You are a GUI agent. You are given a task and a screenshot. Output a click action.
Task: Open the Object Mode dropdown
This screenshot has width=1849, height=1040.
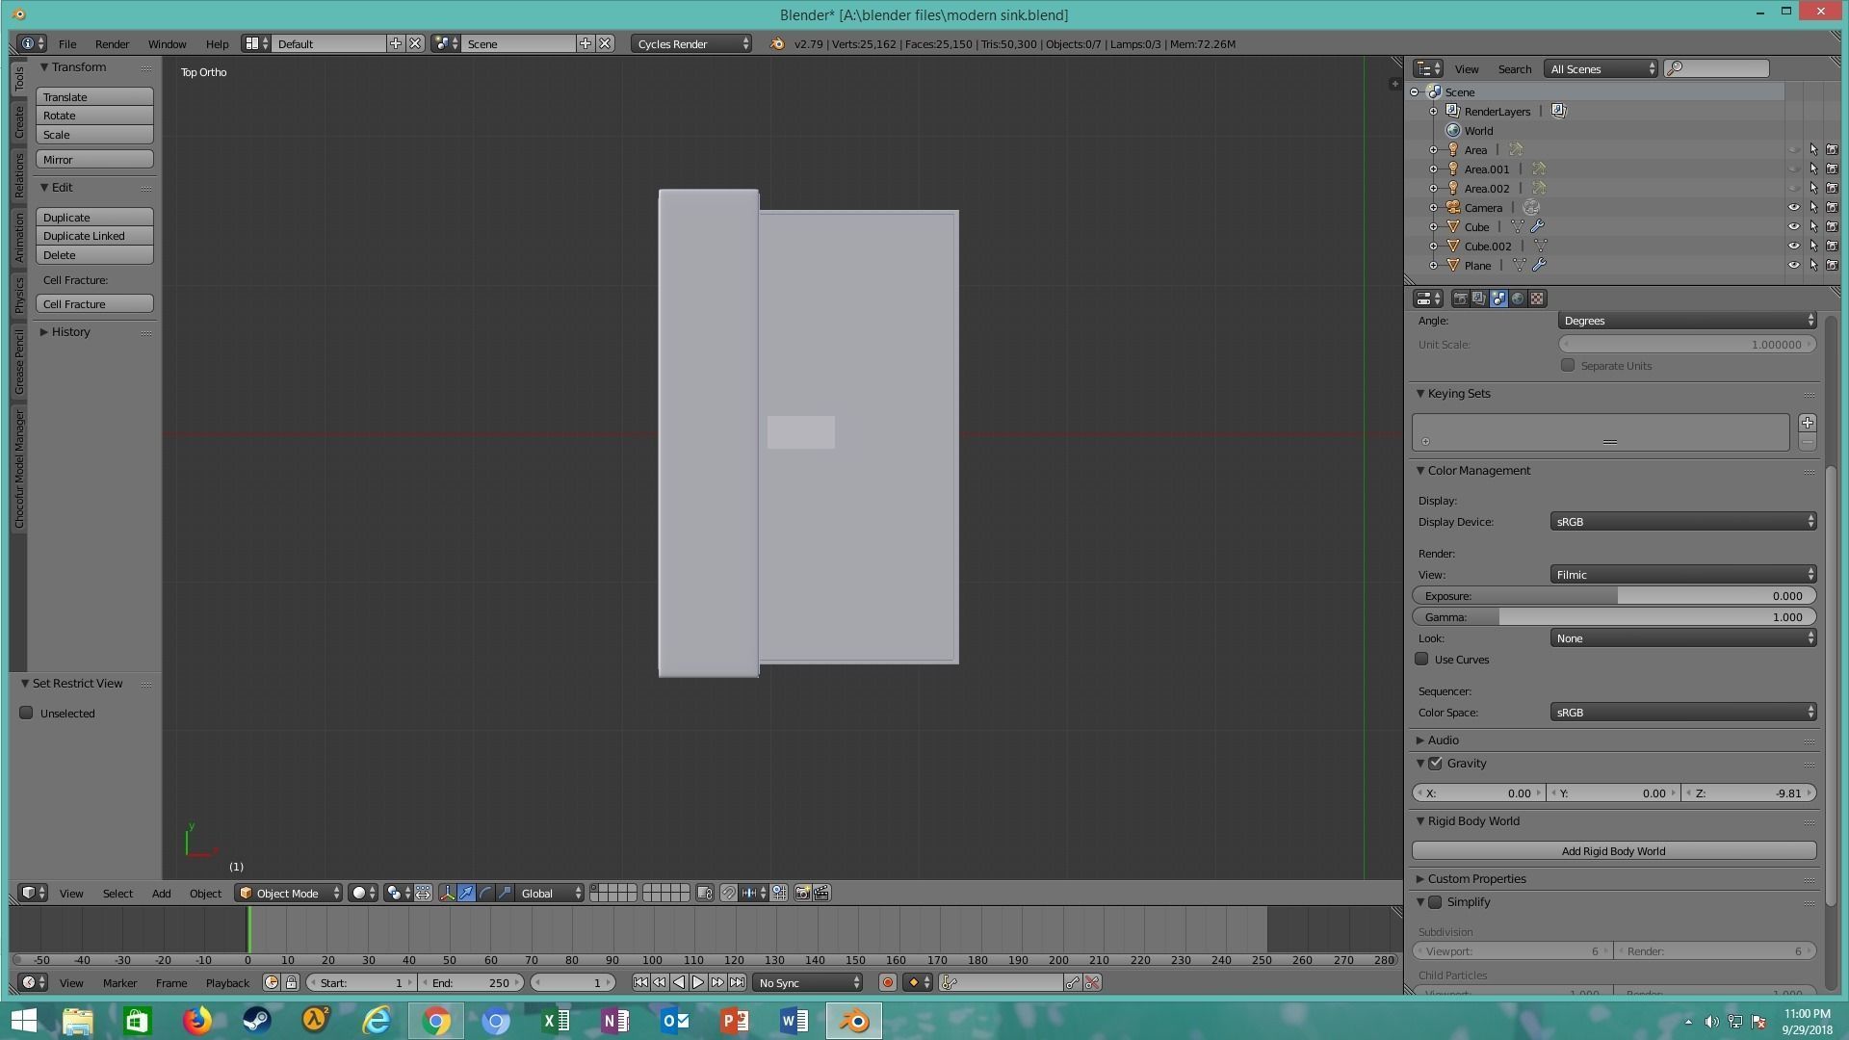click(289, 894)
